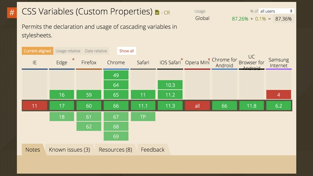Click the Safari TP cell
313x176 pixels.
point(143,117)
